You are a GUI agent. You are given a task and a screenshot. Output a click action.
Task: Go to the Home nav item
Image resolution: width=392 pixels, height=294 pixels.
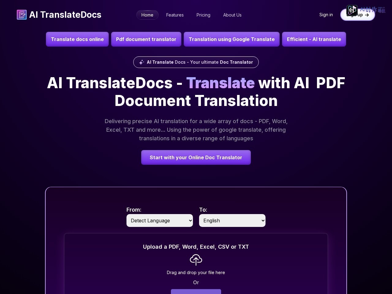click(x=147, y=15)
